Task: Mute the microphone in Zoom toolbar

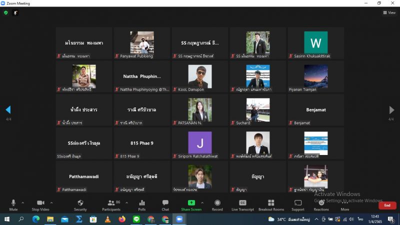Action: 13,205
